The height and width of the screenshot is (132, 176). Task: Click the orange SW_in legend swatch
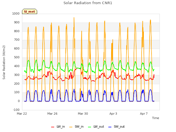coord(71,127)
